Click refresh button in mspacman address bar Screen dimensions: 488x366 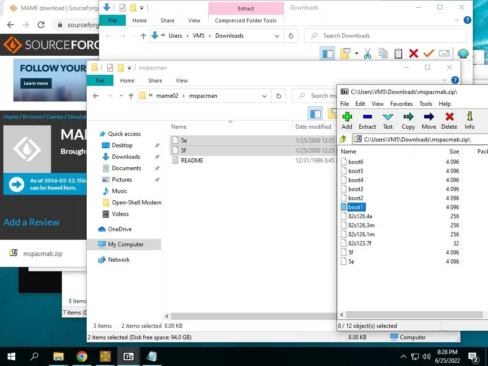(x=278, y=96)
